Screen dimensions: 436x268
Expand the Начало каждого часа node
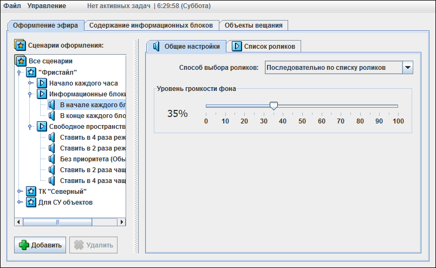pos(30,83)
